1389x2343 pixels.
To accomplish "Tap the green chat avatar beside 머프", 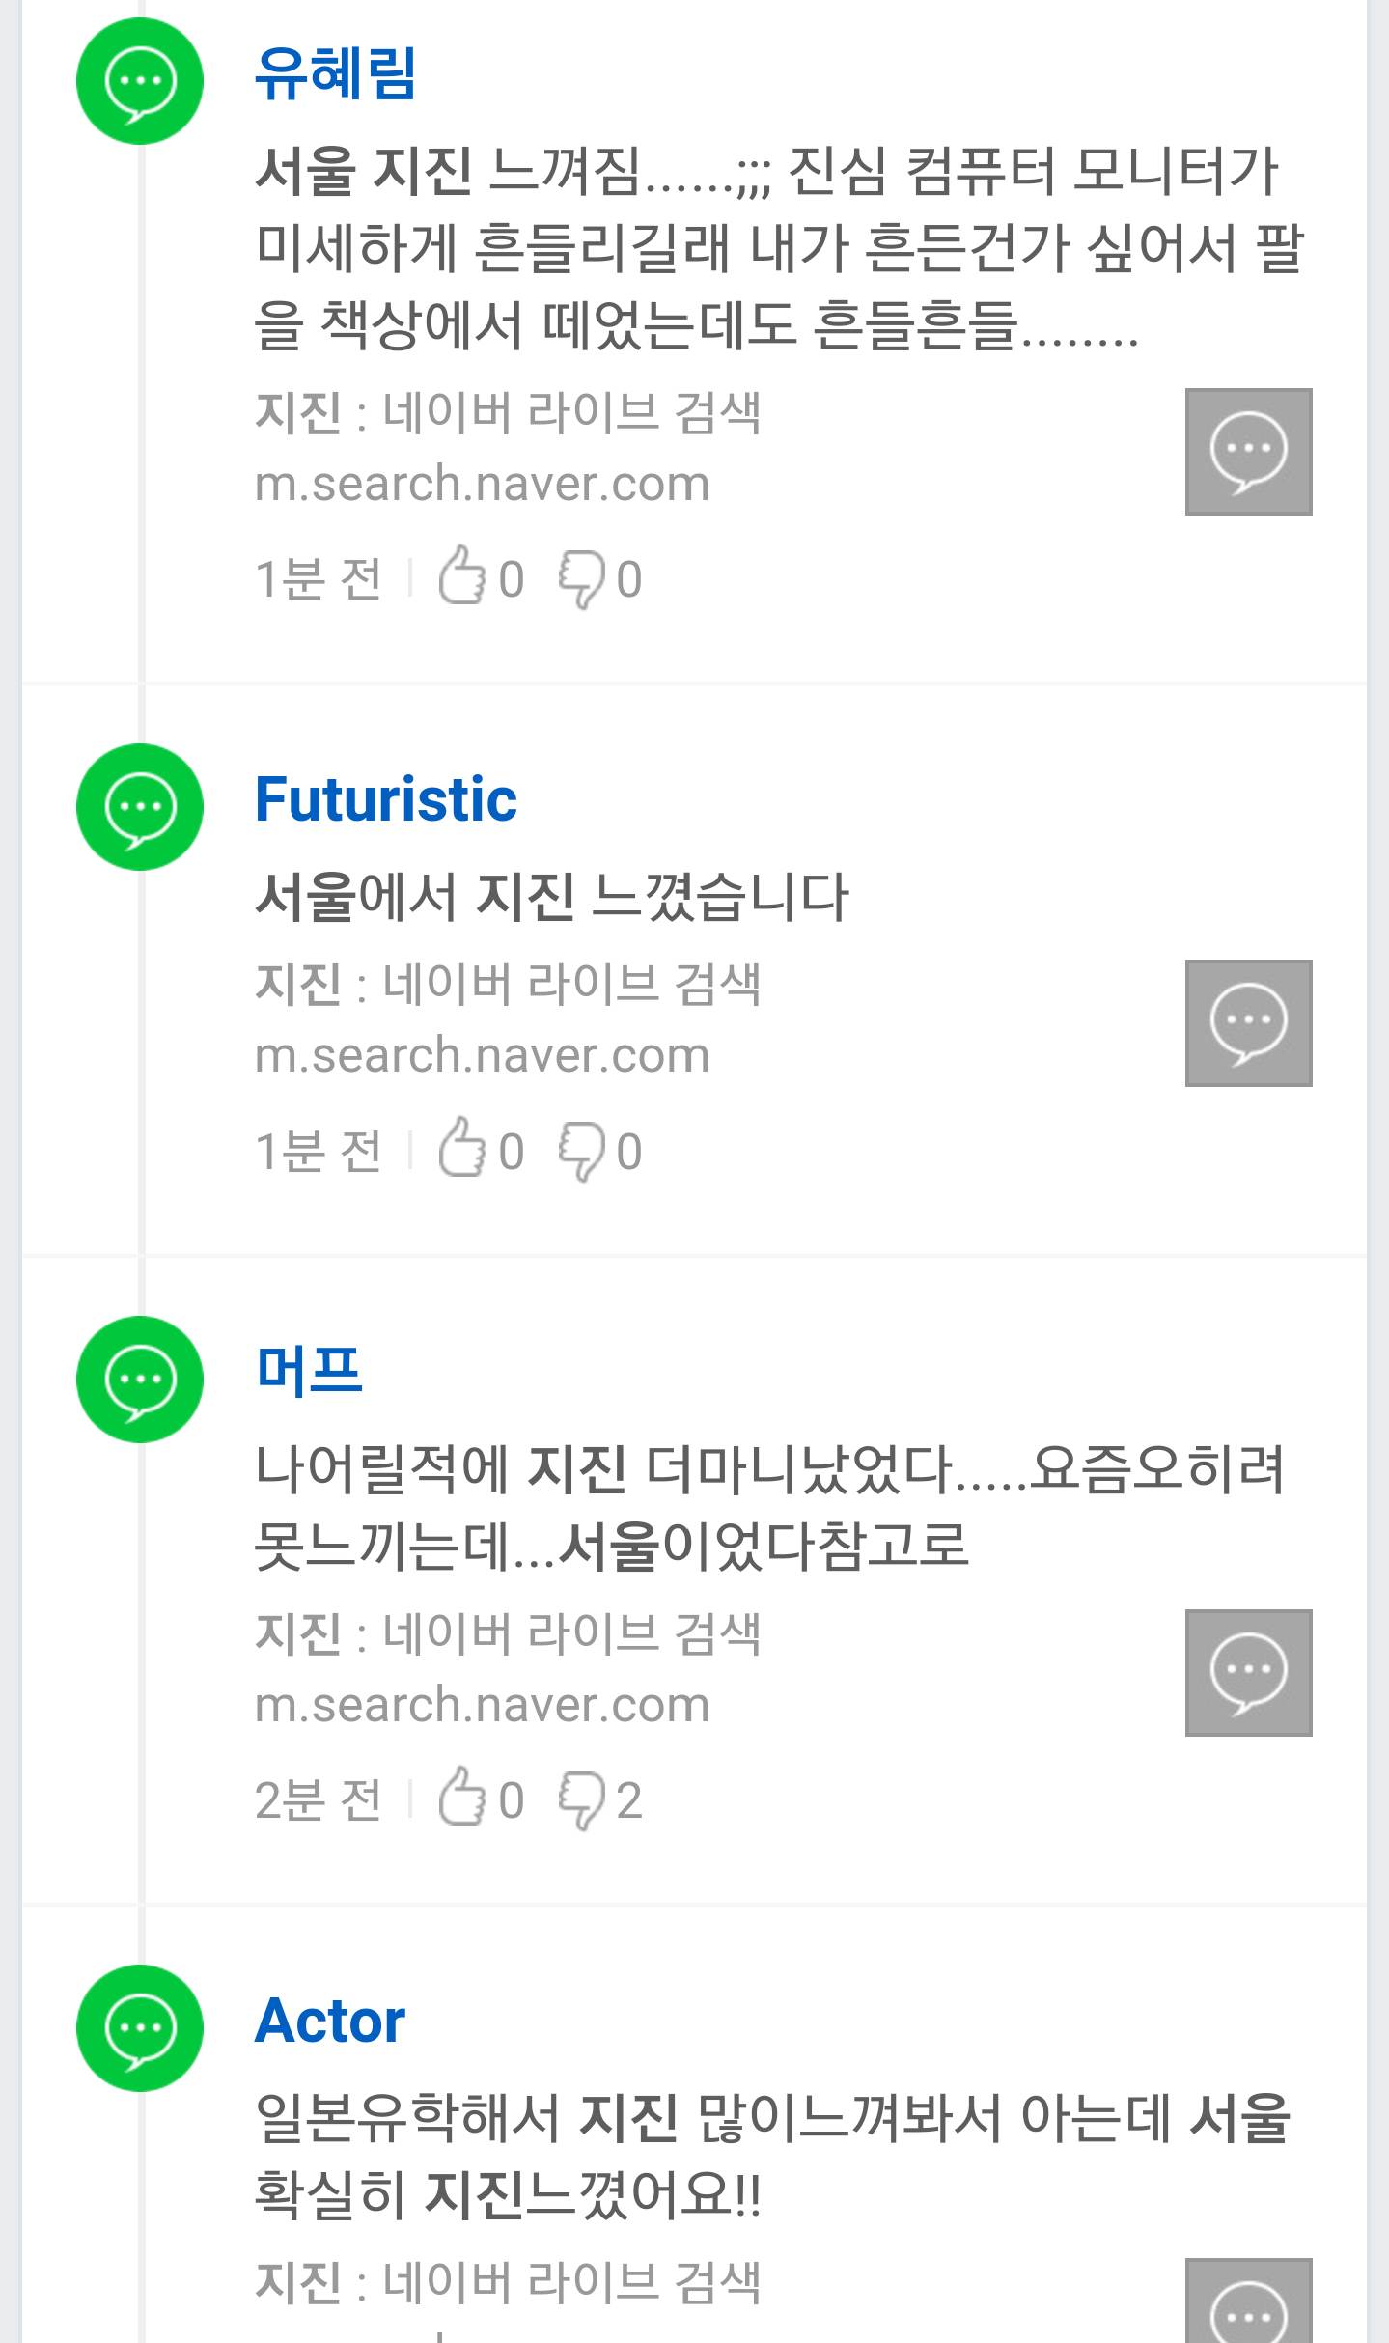I will (140, 1380).
